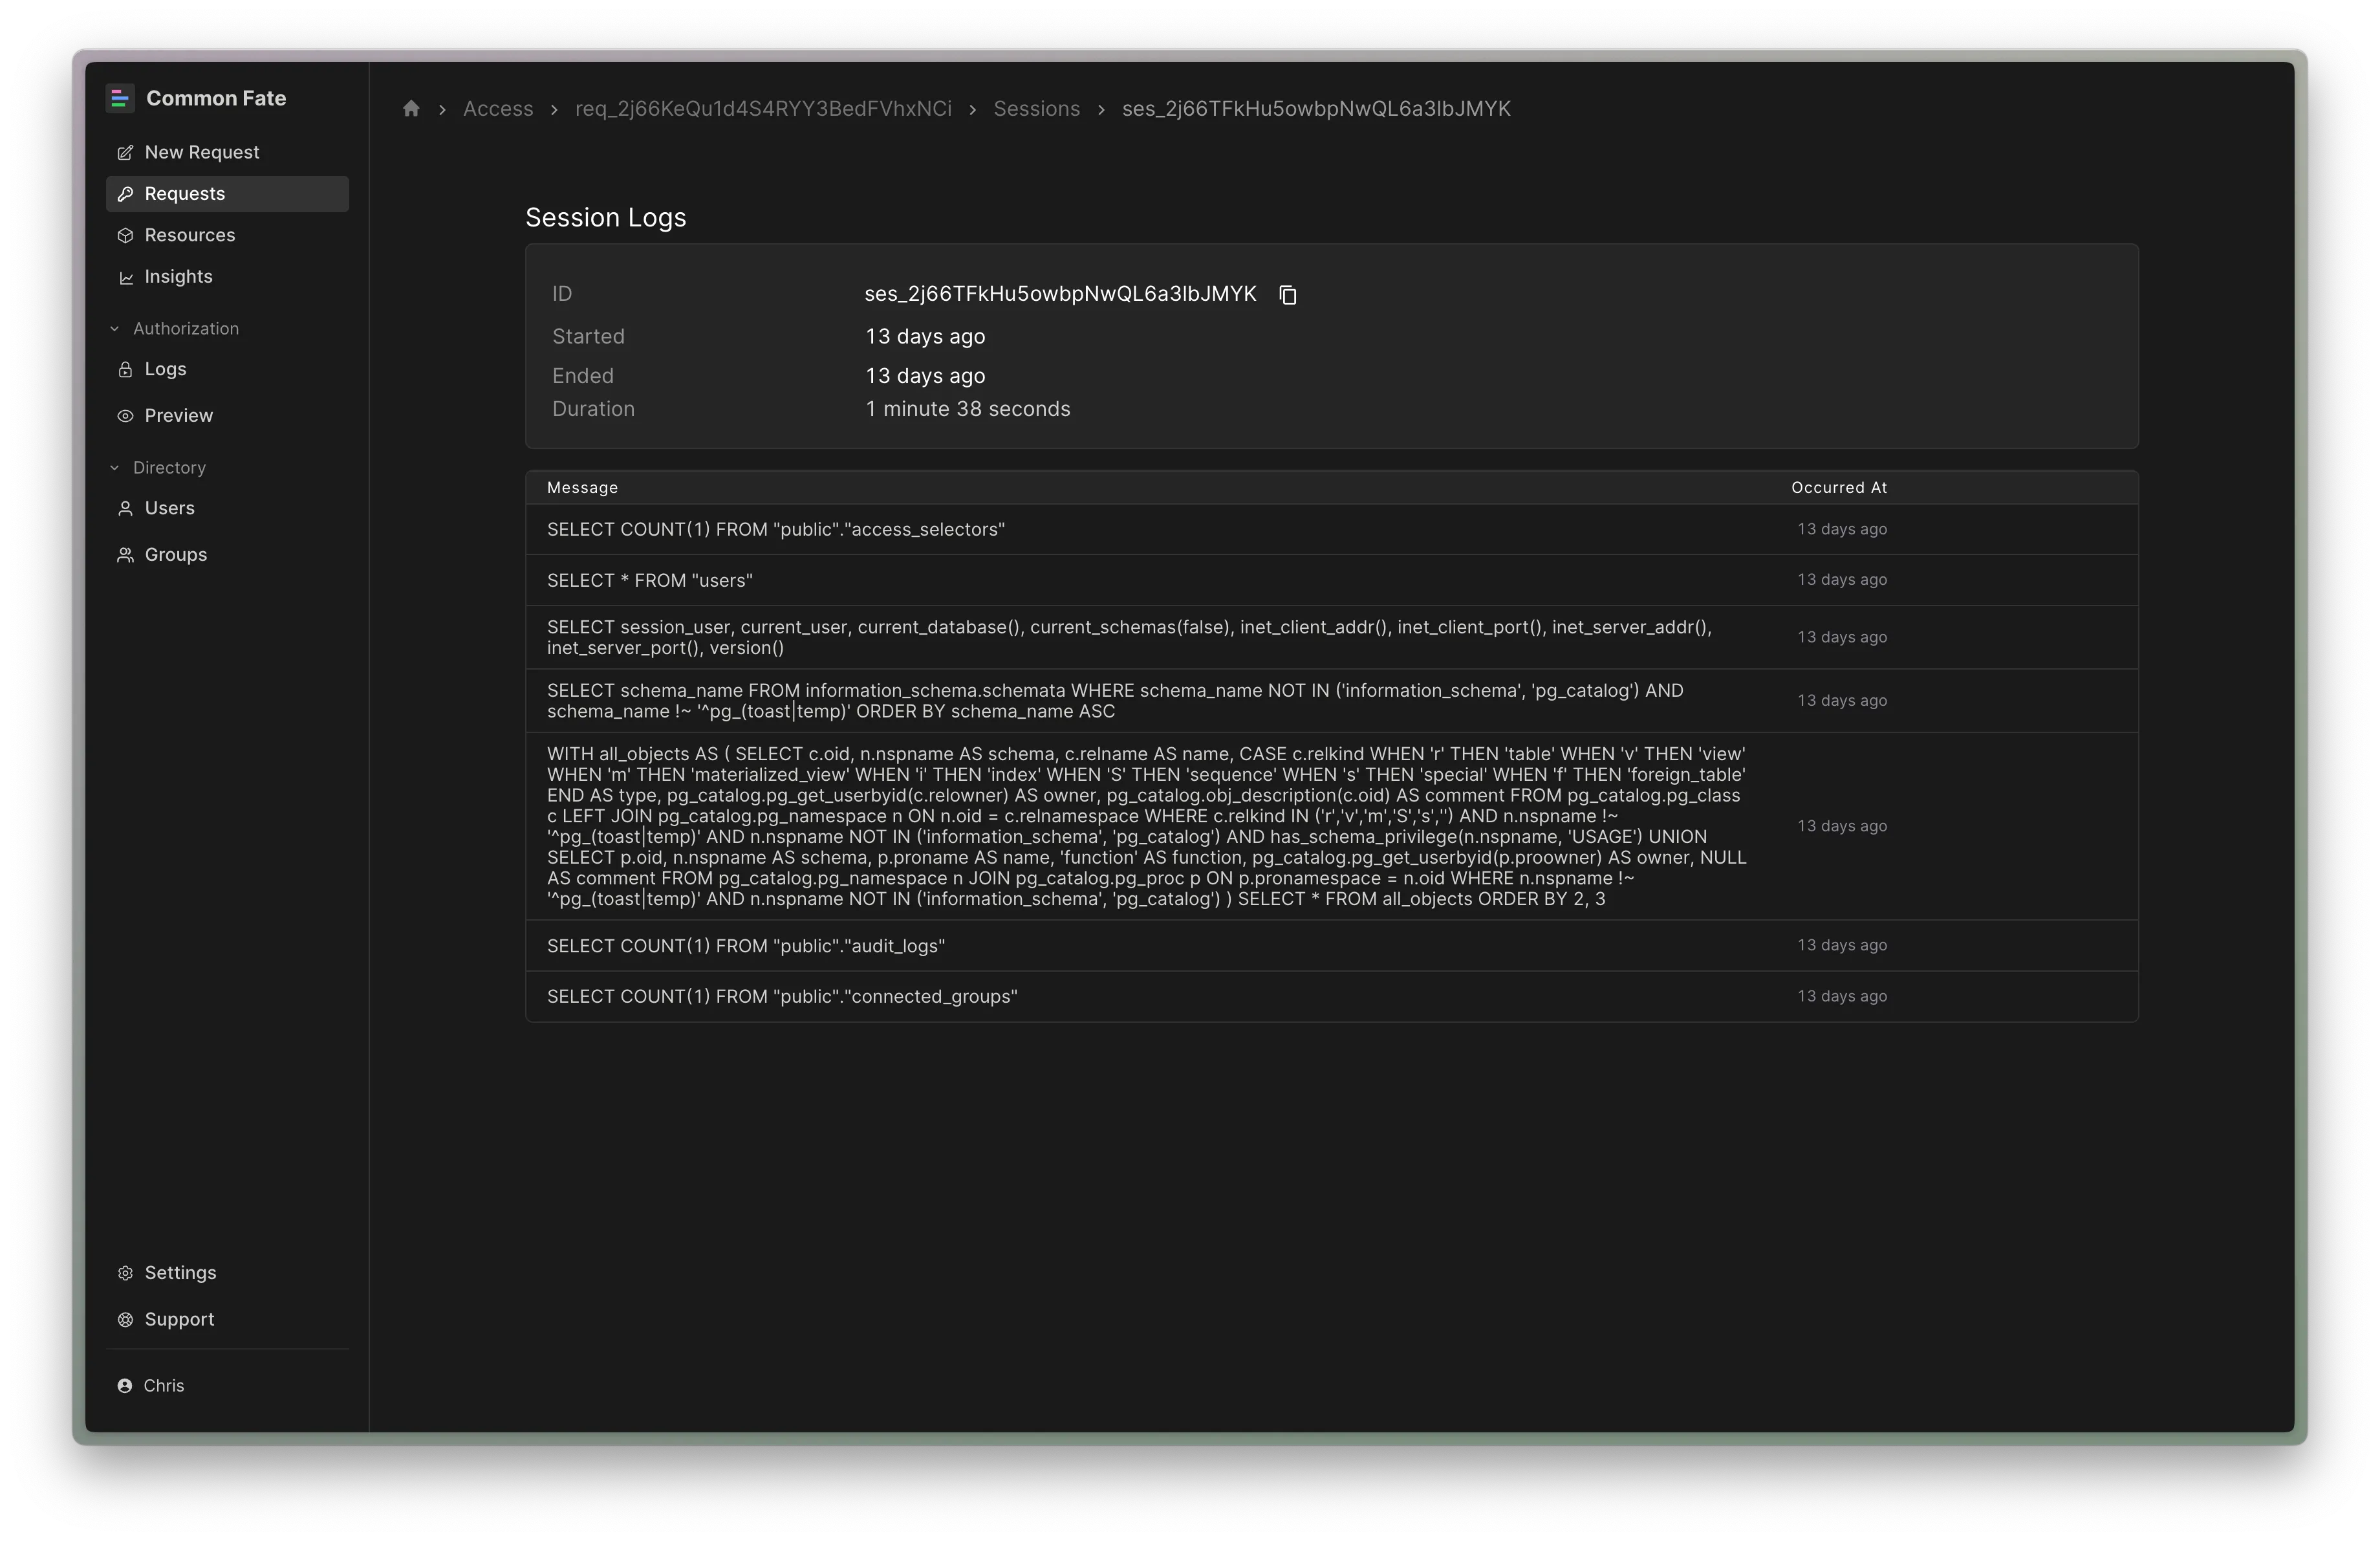Click the Insights chart icon

tap(125, 278)
